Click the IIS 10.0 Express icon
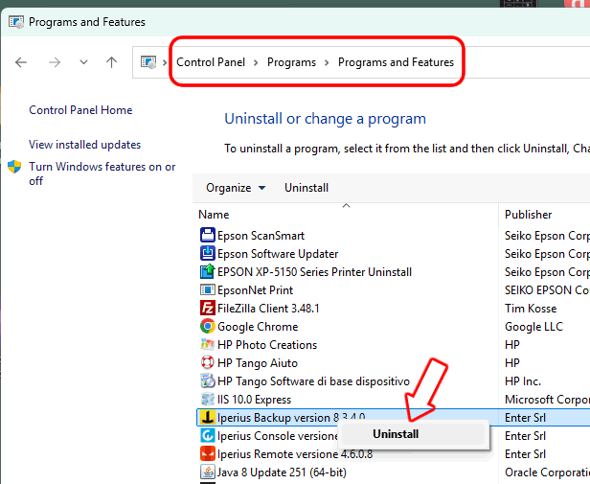Viewport: 590px width, 484px height. click(207, 399)
